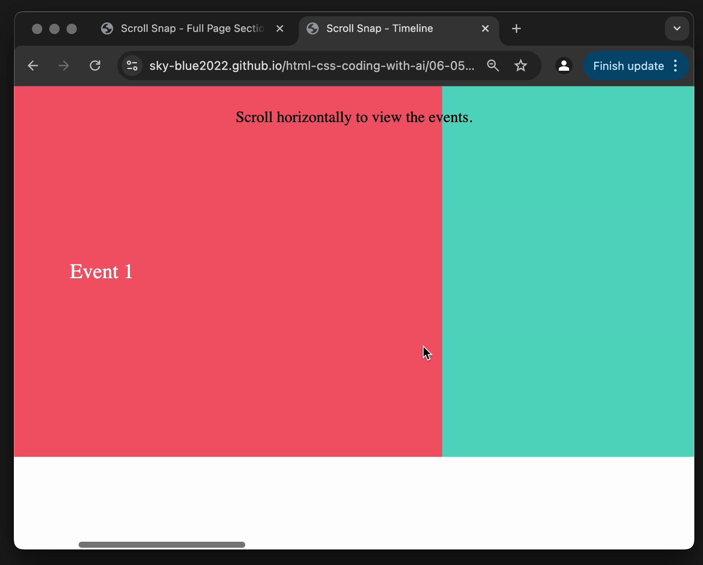
Task: Close the Scroll Snap - Full Page tab
Action: click(280, 28)
